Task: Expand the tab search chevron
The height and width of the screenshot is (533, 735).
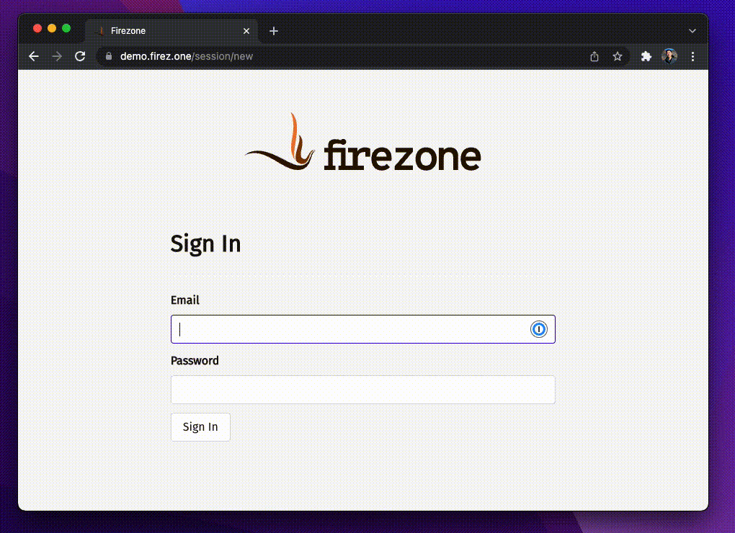Action: pyautogui.click(x=692, y=31)
